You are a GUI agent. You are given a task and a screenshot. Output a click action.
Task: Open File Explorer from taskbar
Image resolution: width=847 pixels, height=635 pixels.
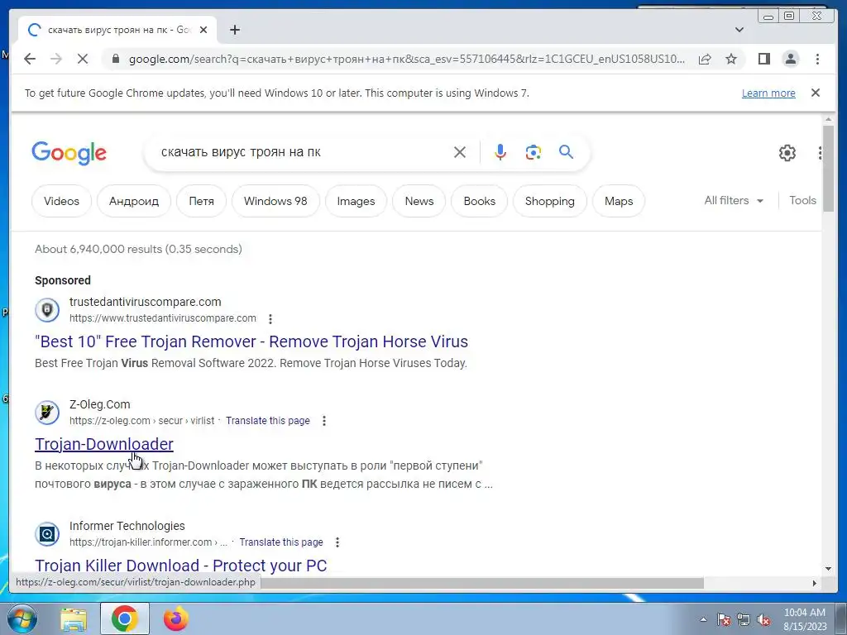coord(74,618)
